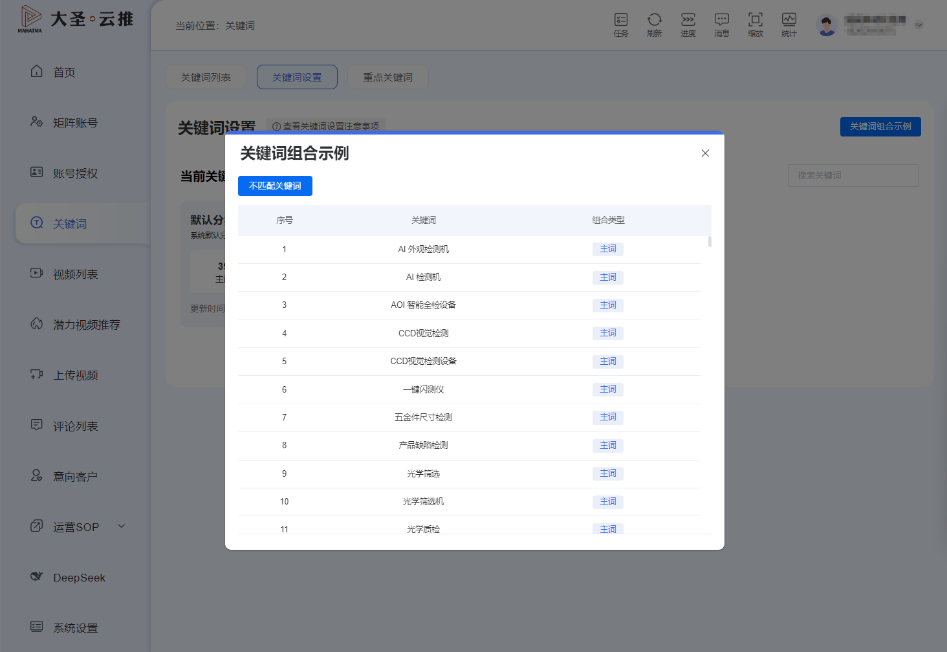The width and height of the screenshot is (947, 652).
Task: Open the 进度 progress icon
Action: coord(688,25)
